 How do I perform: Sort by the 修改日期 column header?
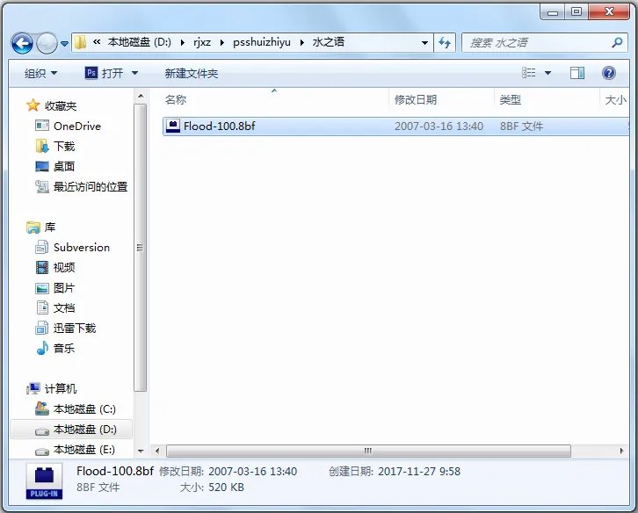pyautogui.click(x=416, y=100)
